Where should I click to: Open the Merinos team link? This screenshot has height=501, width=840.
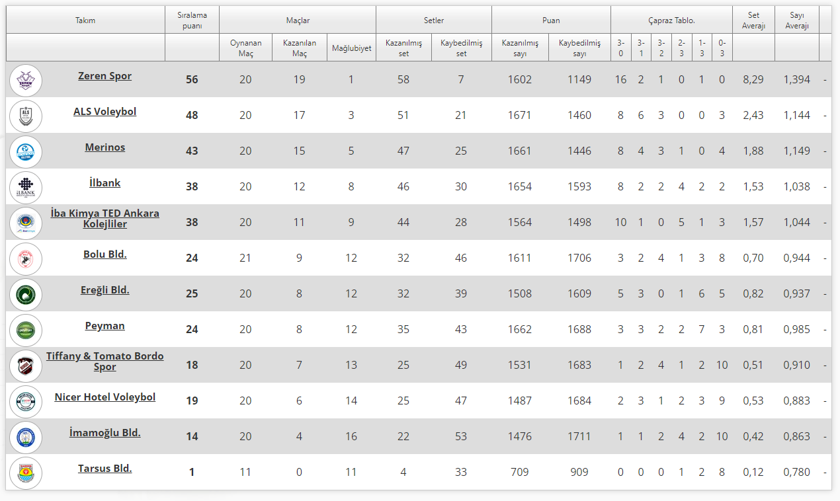[x=105, y=147]
